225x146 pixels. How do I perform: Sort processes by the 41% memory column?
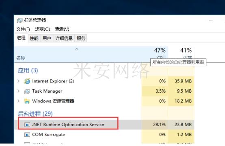click(181, 54)
